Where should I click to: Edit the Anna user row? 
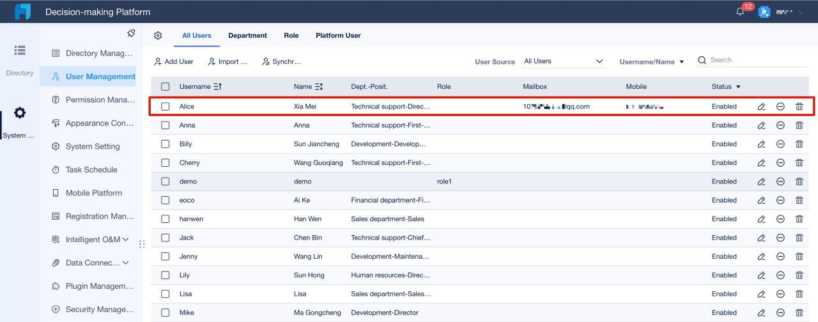761,125
